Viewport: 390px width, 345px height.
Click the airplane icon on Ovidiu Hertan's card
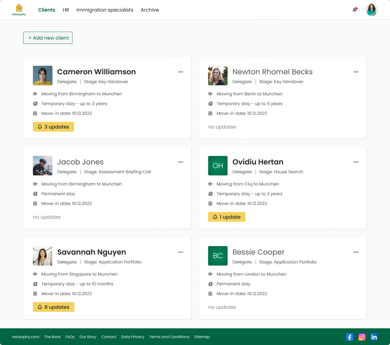pos(210,184)
